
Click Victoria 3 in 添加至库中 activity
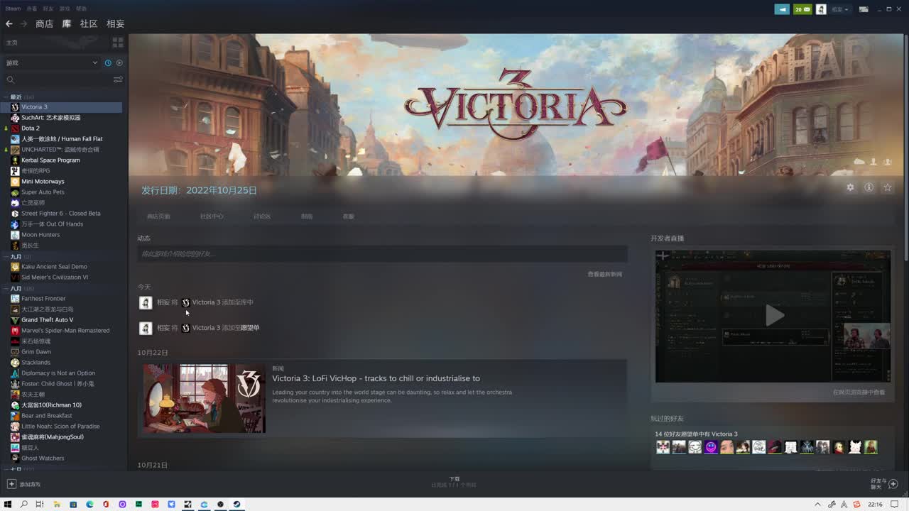pyautogui.click(x=206, y=302)
